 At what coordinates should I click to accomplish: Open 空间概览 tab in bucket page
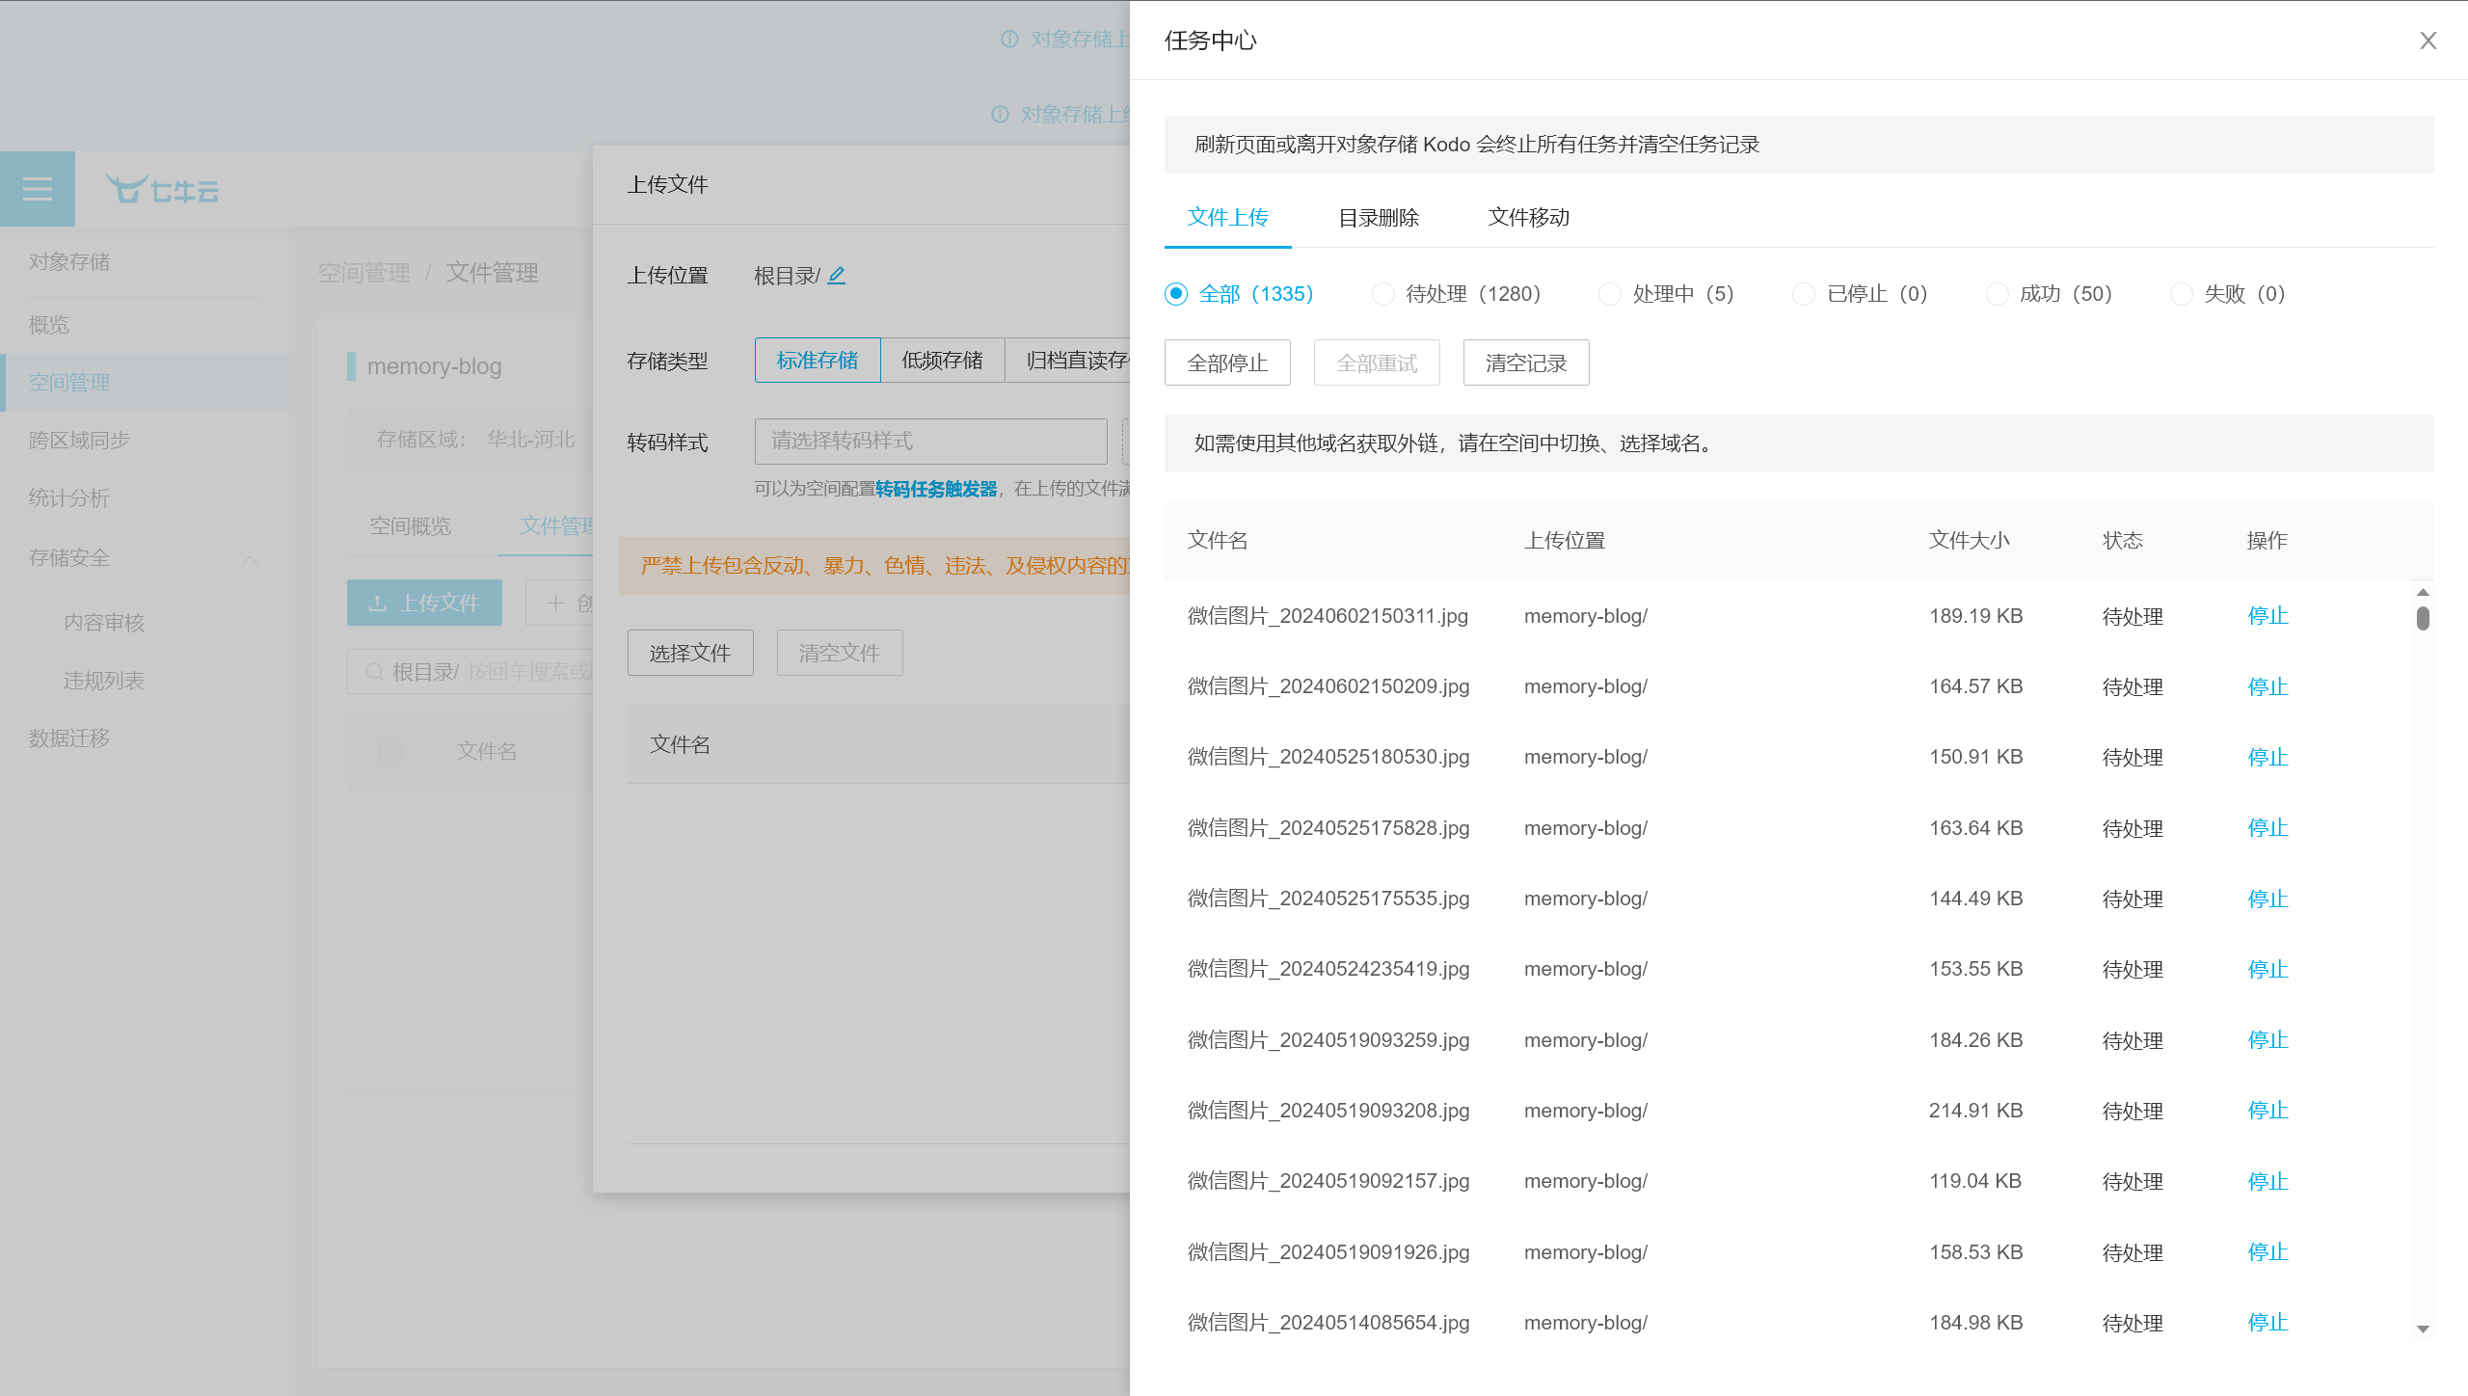[x=411, y=525]
